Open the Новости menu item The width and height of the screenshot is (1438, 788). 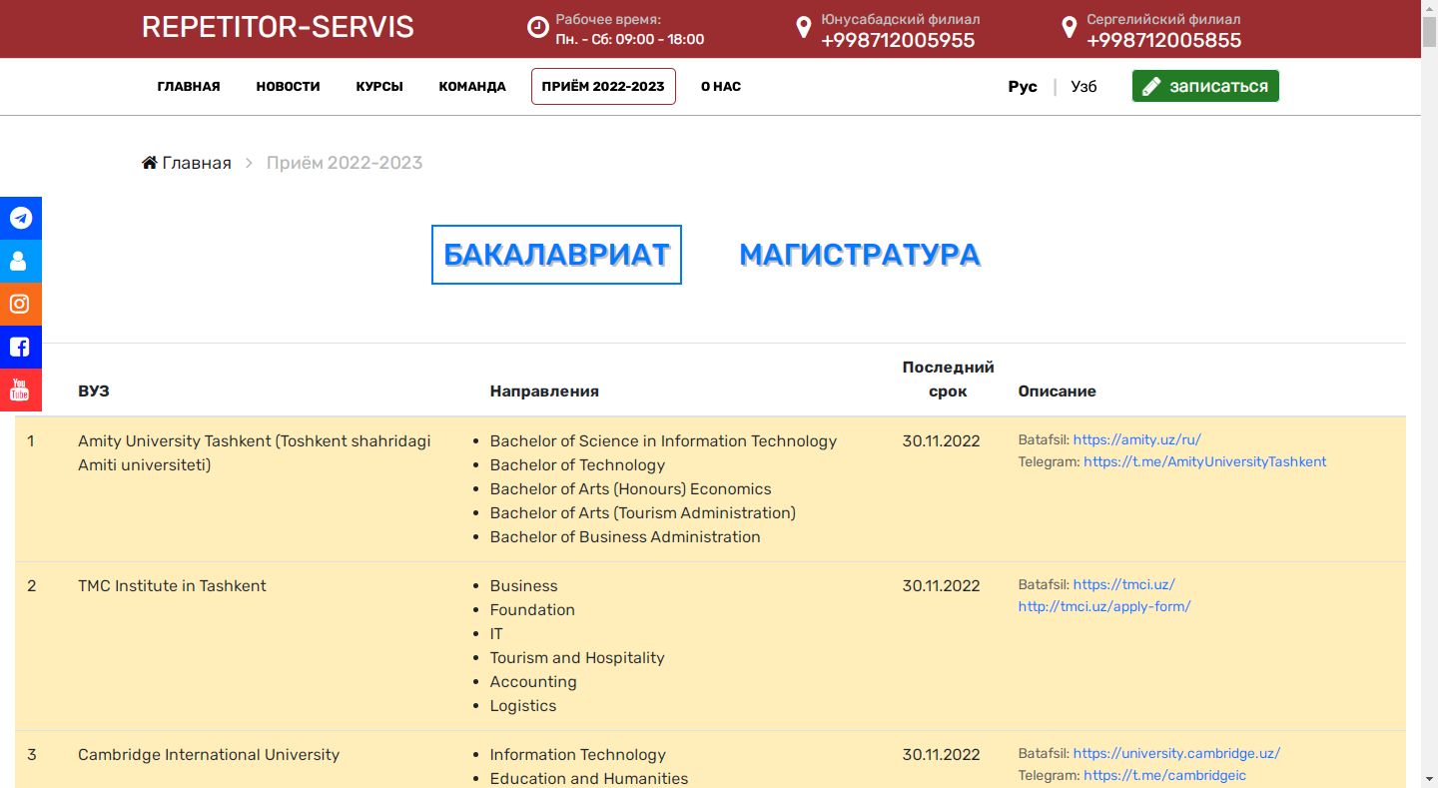288,87
